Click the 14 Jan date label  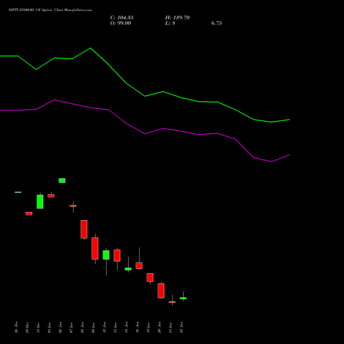coord(127,327)
